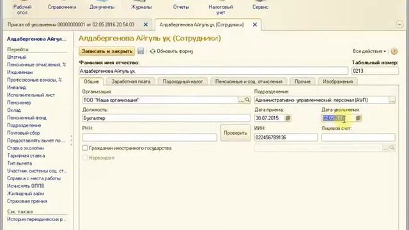Open Ставка экологии link
The width and height of the screenshot is (409, 230).
pos(26,148)
